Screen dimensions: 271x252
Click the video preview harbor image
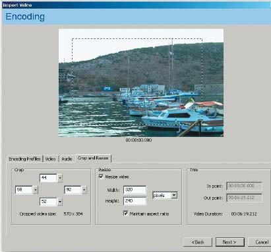[141, 83]
